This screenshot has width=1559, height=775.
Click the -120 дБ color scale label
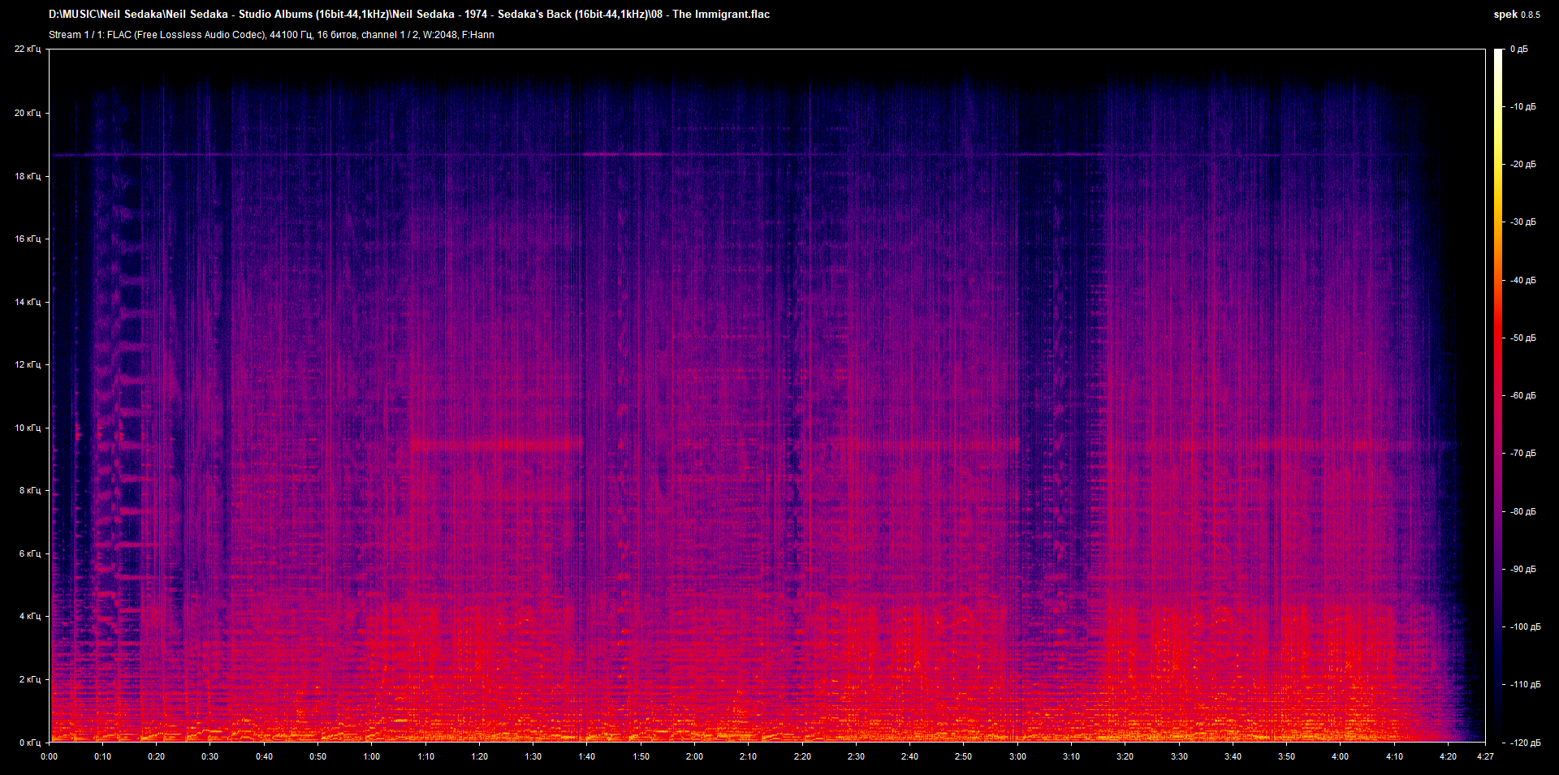coord(1524,743)
